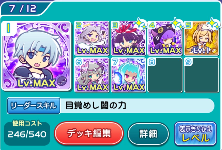Tap the silver-haired character in slot 2
222x150 pixels.
92,38
